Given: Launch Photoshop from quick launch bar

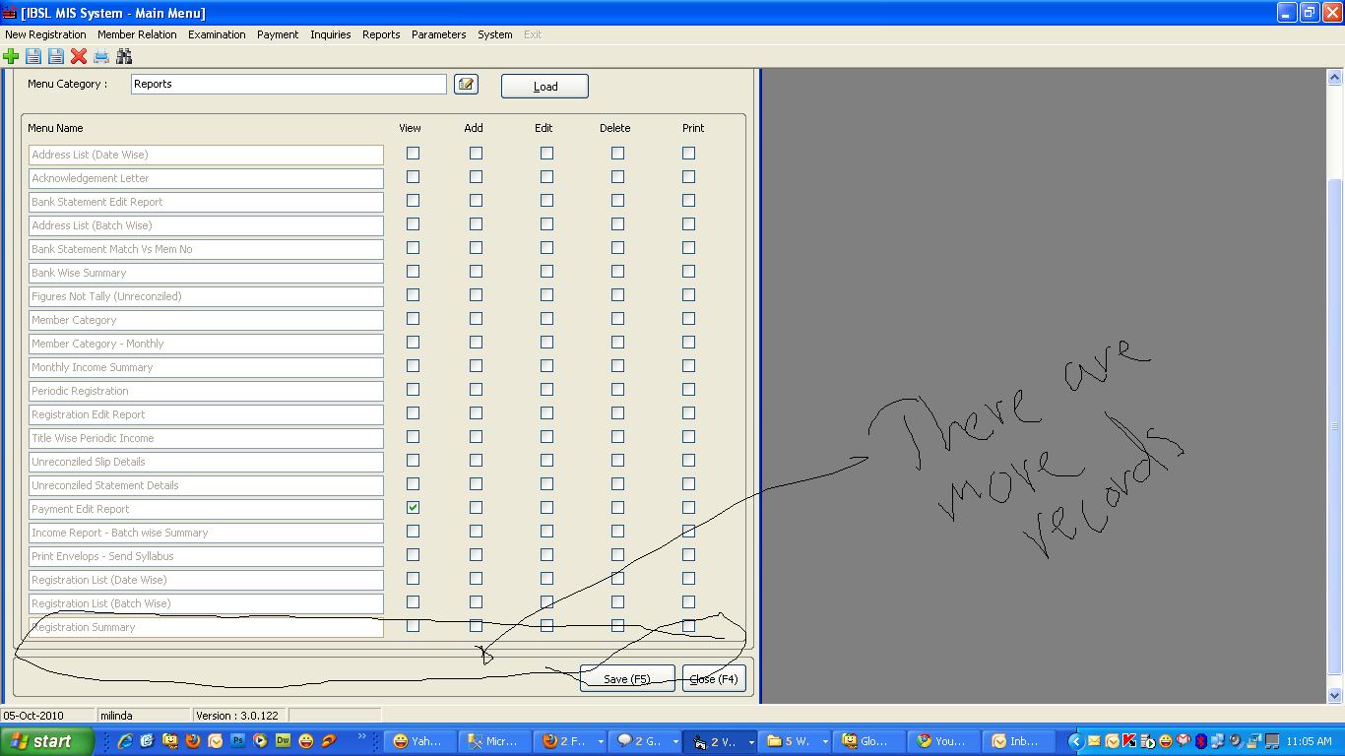Looking at the screenshot, I should (237, 741).
